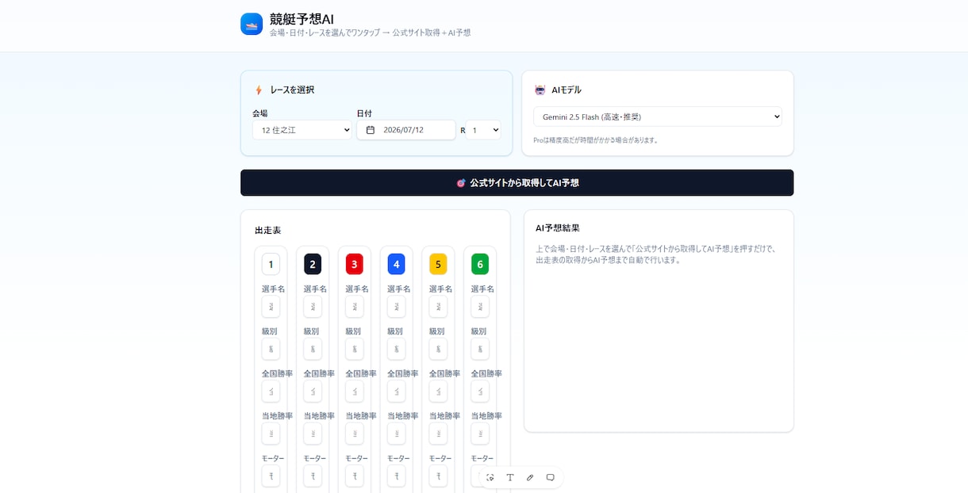This screenshot has height=493, width=968.
Task: Click boat 3 全国勝率 input field
Action: click(355, 392)
